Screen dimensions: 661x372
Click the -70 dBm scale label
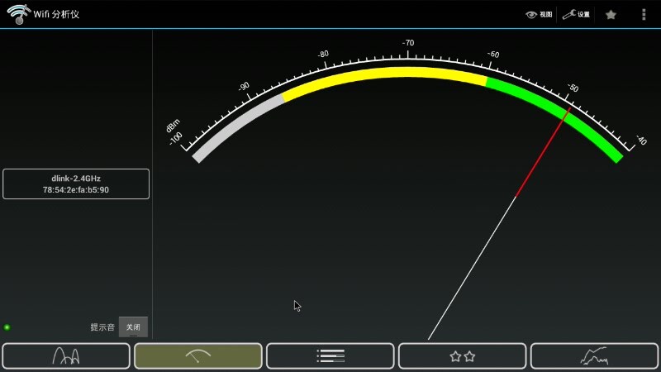(408, 43)
